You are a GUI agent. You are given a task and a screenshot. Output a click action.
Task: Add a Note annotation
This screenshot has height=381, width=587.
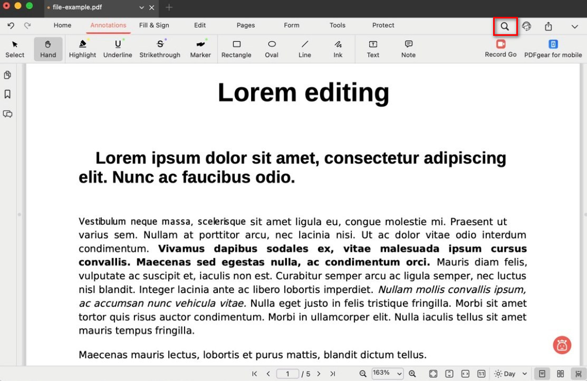coord(408,48)
